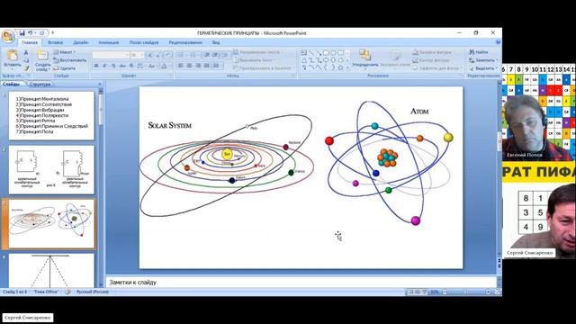Toggle underline formatting
576x324 pixels.
click(113, 66)
